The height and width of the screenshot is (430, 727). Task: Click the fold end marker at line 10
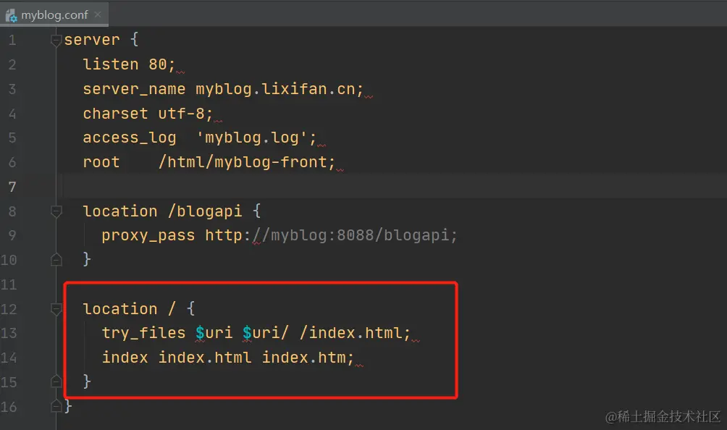click(x=56, y=259)
